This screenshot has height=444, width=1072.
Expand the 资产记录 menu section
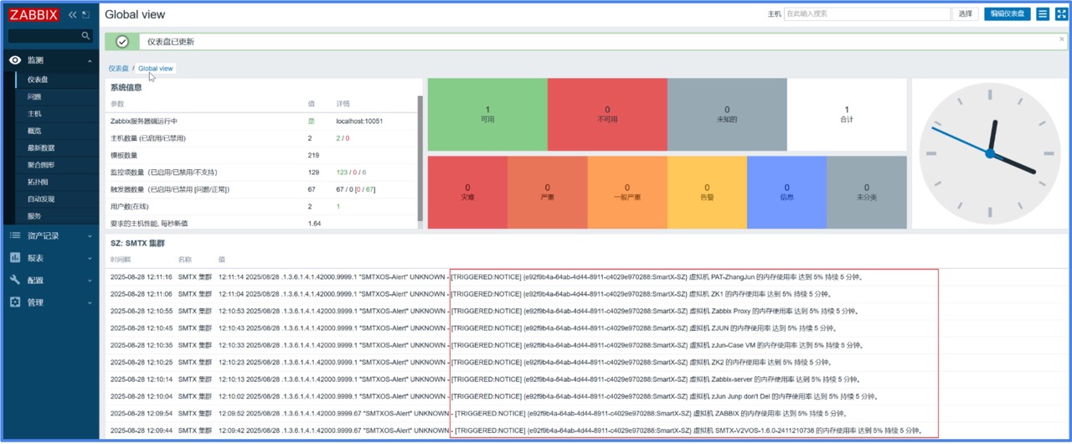coord(90,236)
